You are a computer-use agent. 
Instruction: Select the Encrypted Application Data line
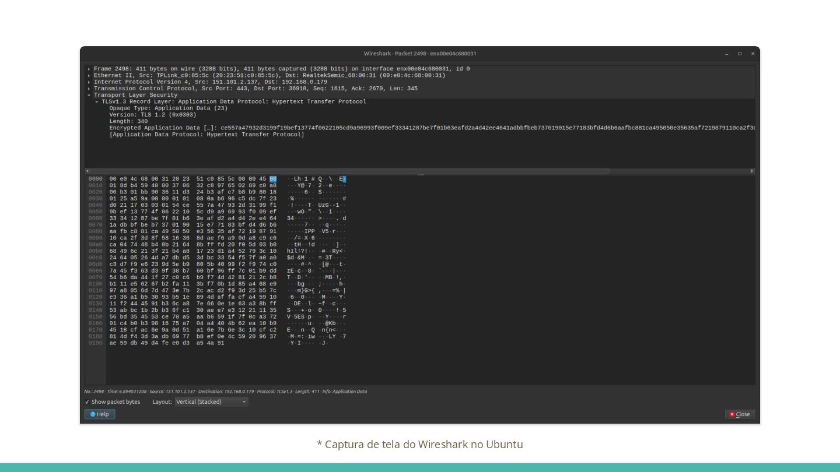pyautogui.click(x=432, y=128)
